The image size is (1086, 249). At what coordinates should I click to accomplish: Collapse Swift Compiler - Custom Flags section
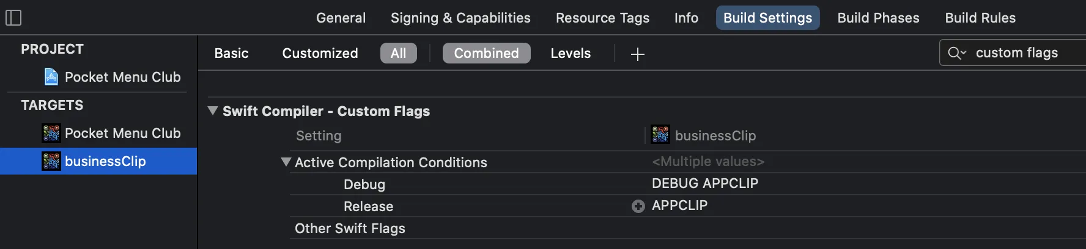[x=213, y=111]
